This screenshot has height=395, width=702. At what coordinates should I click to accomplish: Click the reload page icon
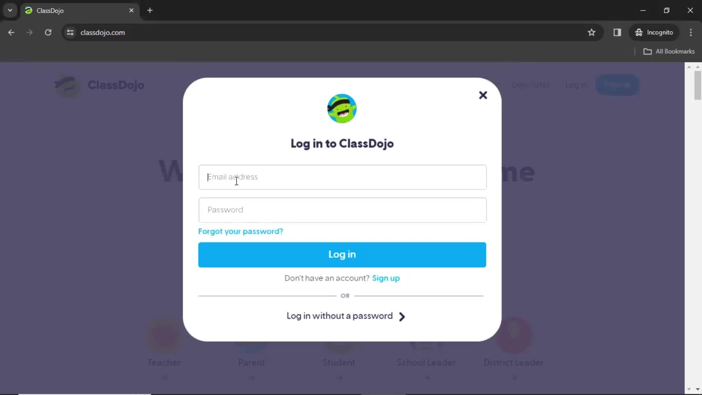click(48, 32)
